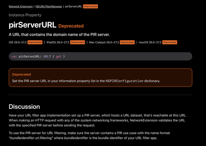Image resolution: width=206 pixels, height=146 pixels.
Task: Click the Discussion section heading
Action: click(x=24, y=107)
